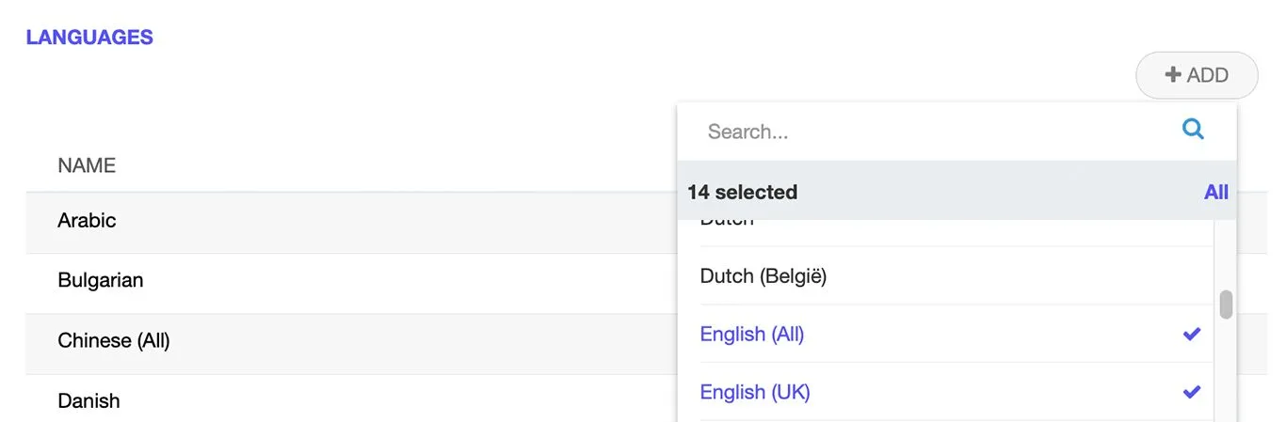Focus the Search... input field
This screenshot has height=422, width=1286.
tap(932, 132)
